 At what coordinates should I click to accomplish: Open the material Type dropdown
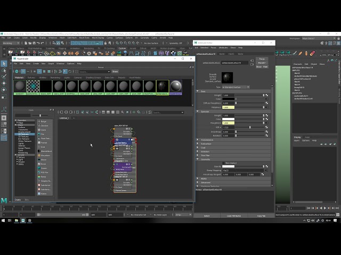click(237, 86)
